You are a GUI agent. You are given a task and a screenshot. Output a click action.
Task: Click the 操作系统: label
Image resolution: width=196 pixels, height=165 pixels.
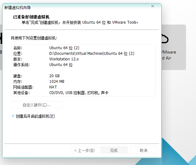pos(21,65)
